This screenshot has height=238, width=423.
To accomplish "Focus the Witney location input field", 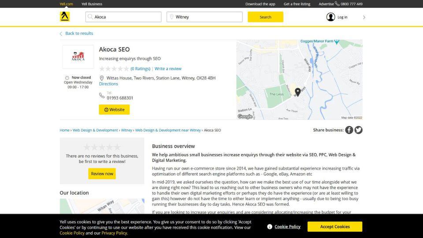I will pos(204,17).
